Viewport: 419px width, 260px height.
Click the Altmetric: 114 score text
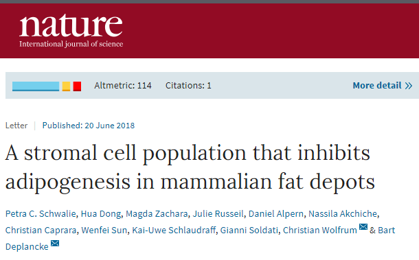pos(123,86)
